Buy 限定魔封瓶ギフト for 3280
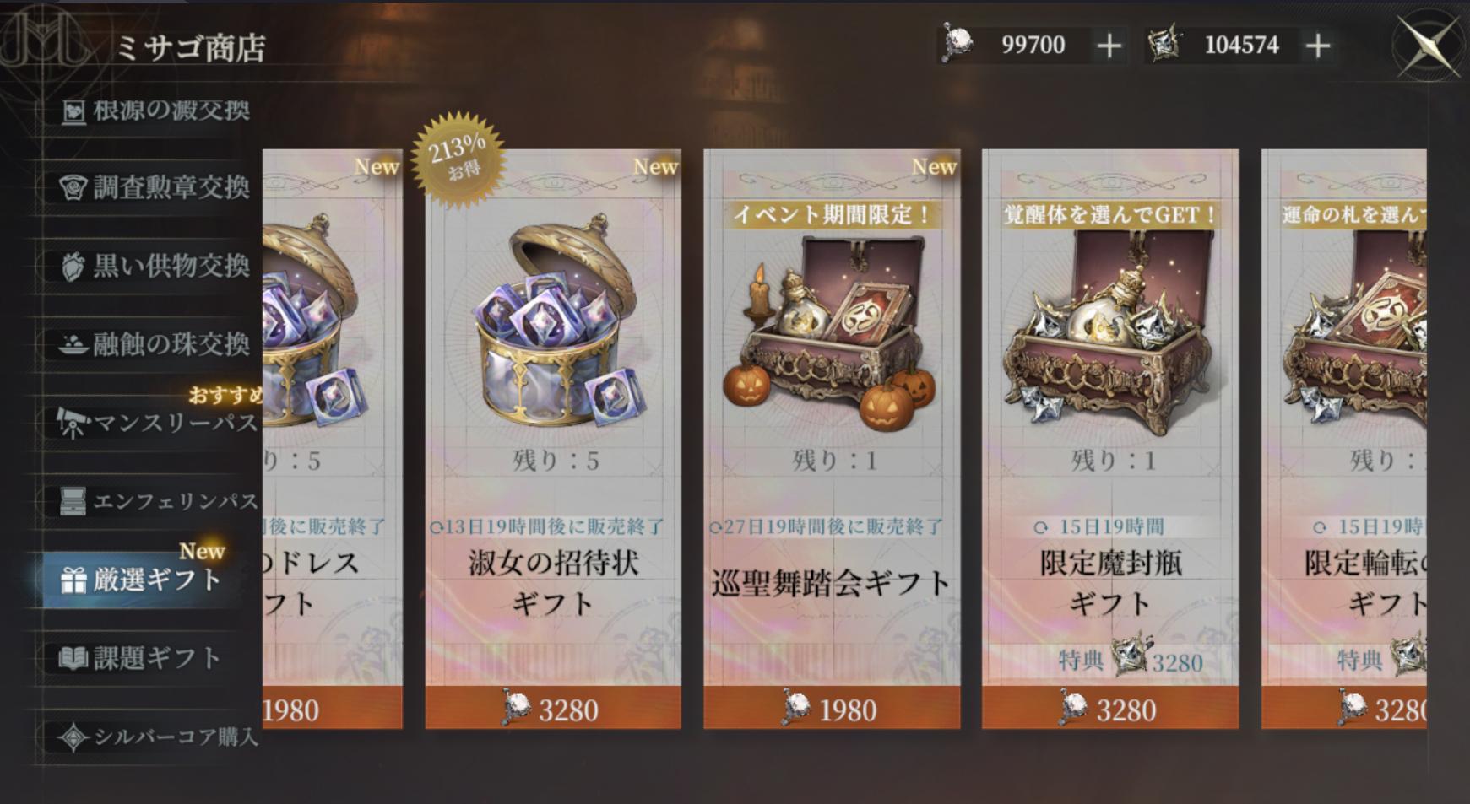Image resolution: width=1470 pixels, height=804 pixels. click(x=1110, y=709)
